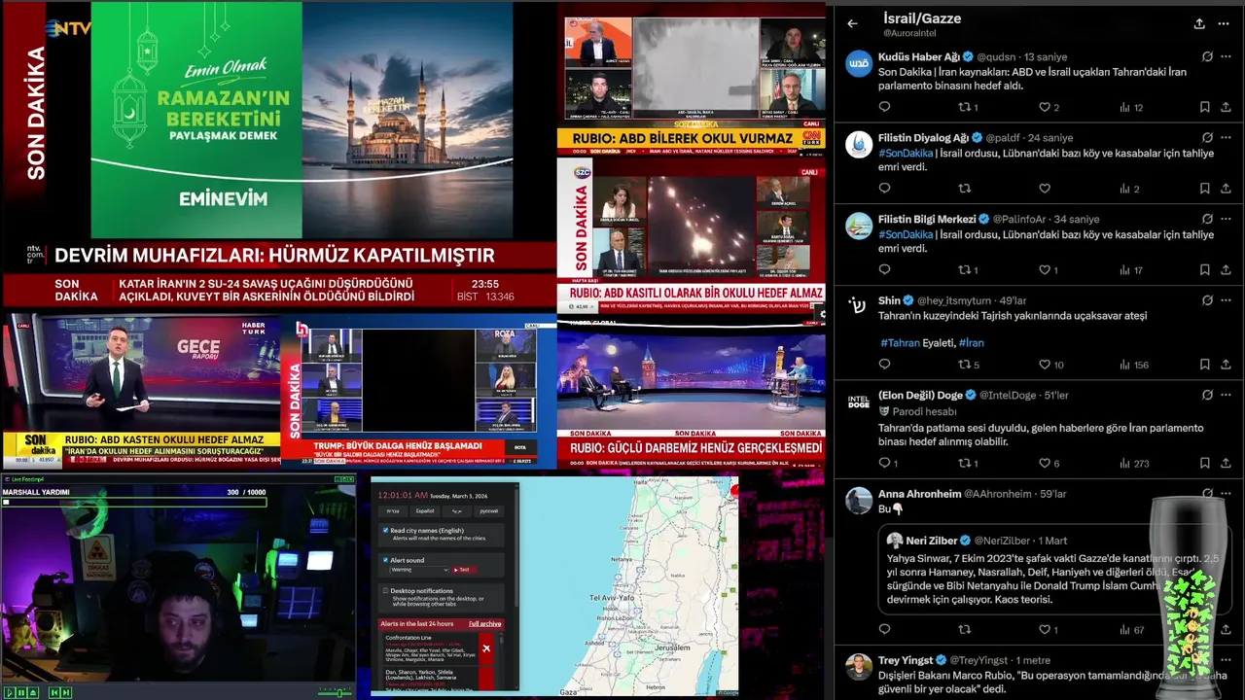Image resolution: width=1245 pixels, height=700 pixels.
Task: Click the NTV main broadcast video
Action: [302, 119]
